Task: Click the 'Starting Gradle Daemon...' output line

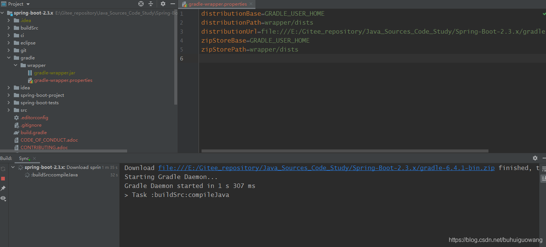Action: pos(171,177)
